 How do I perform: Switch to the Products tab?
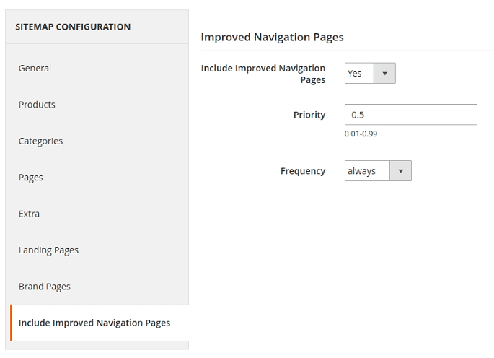click(x=37, y=105)
